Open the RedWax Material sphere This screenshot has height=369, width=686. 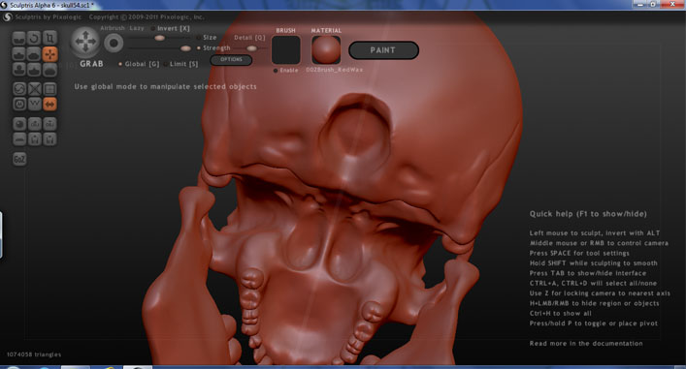point(326,49)
